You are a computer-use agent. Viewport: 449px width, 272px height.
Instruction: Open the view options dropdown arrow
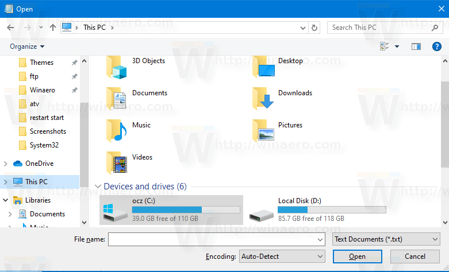click(x=397, y=46)
